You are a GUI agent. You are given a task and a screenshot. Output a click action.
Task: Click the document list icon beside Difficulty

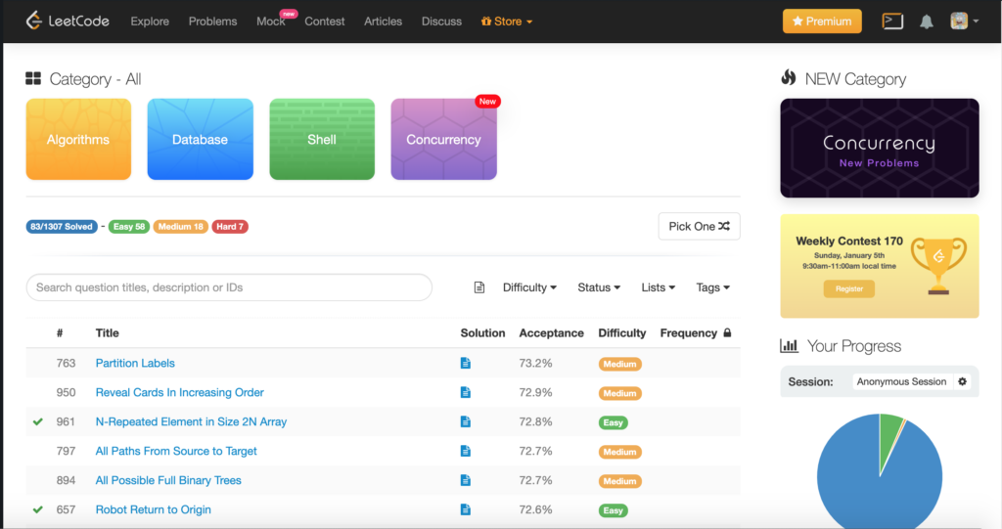point(479,287)
